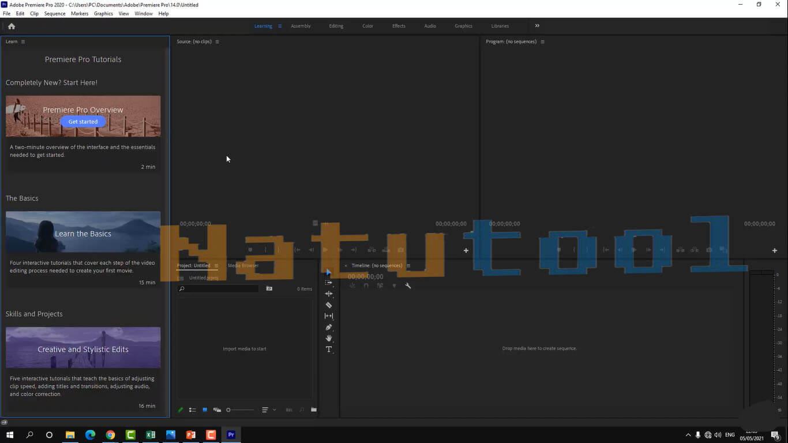Open File Explorer from taskbar
The width and height of the screenshot is (788, 443).
70,435
